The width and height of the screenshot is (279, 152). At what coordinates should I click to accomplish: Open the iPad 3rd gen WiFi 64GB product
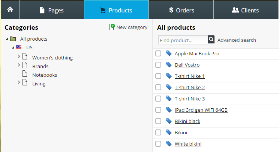tap(201, 110)
